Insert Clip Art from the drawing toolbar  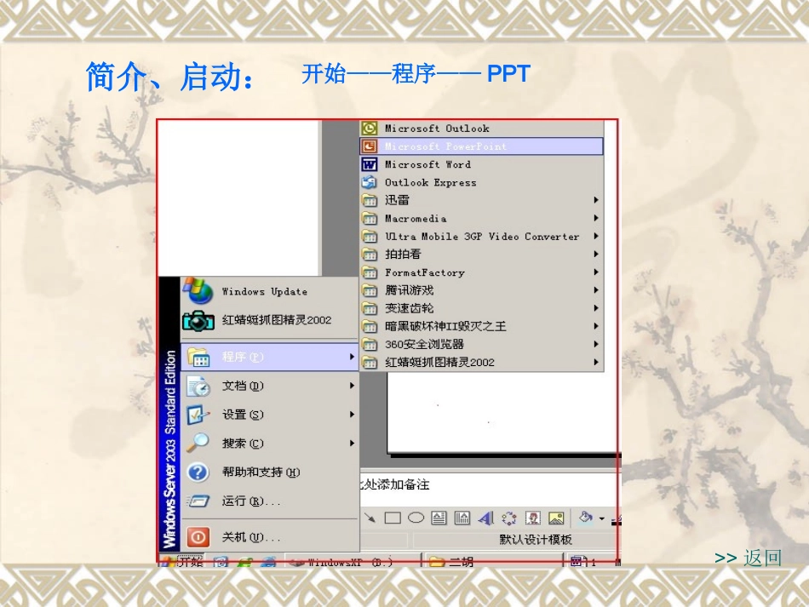(x=532, y=518)
